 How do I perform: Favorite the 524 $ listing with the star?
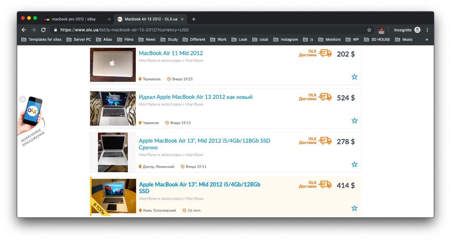[x=354, y=121]
